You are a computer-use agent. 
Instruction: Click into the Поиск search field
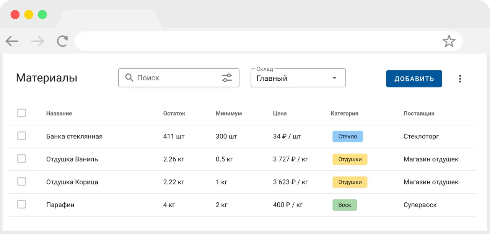pyautogui.click(x=179, y=78)
